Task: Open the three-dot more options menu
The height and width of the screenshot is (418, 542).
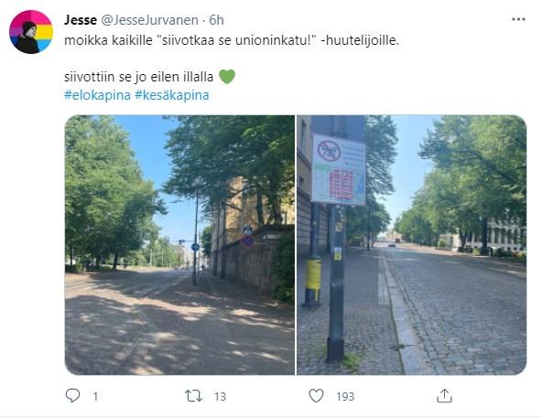Action: pos(518,19)
